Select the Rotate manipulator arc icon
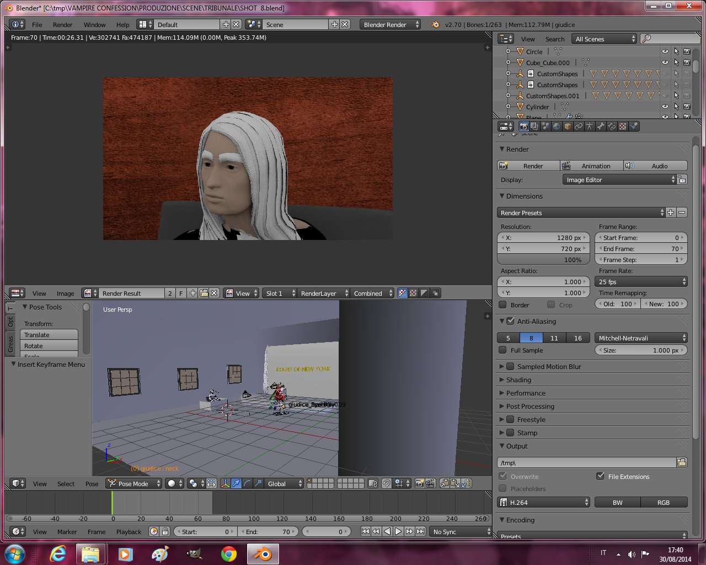 (x=247, y=483)
